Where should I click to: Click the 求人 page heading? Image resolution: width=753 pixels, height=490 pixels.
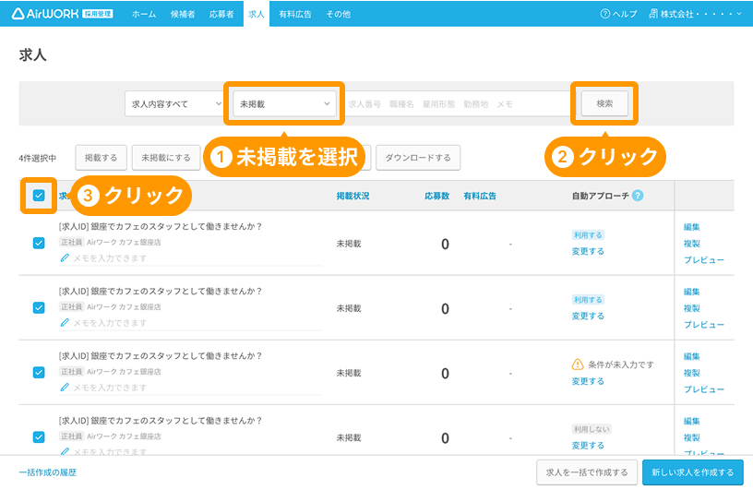(x=32, y=55)
